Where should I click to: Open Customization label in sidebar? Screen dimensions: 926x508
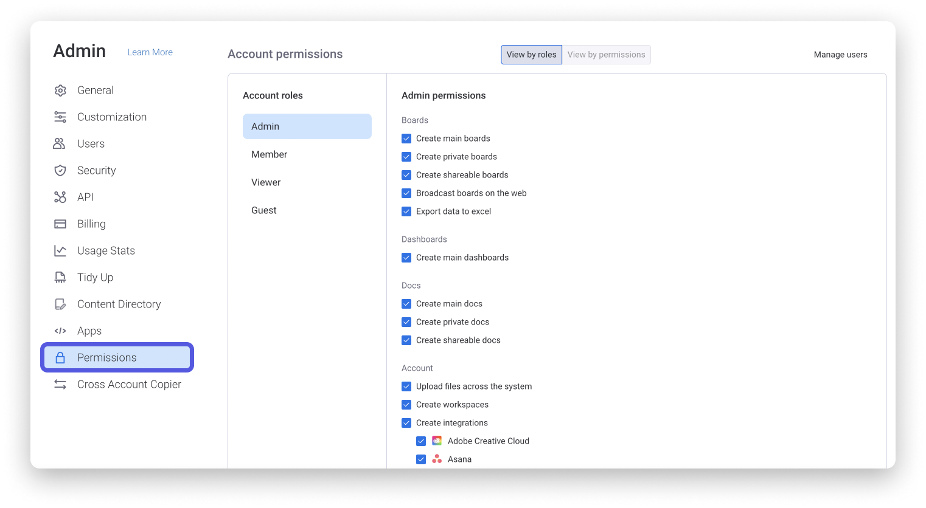112,117
